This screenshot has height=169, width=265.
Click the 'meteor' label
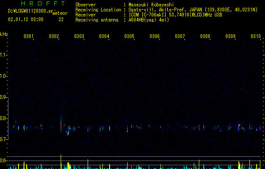[60, 13]
